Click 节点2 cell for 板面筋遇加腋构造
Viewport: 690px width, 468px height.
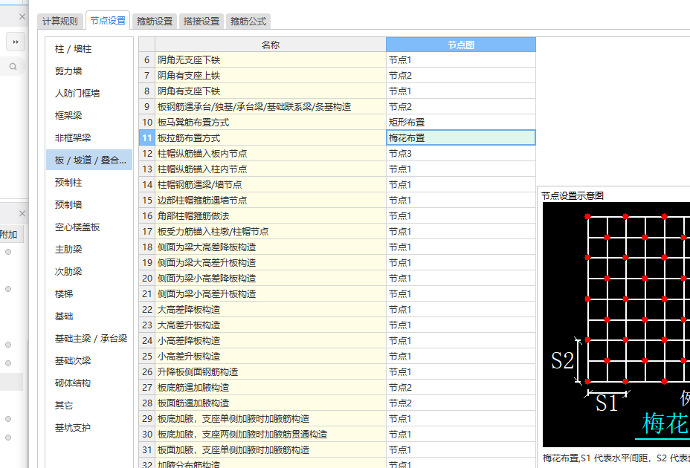(461, 403)
